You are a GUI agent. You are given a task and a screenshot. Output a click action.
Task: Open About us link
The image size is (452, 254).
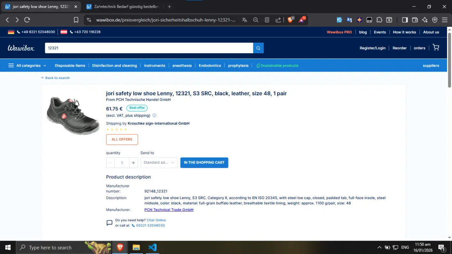(x=431, y=32)
